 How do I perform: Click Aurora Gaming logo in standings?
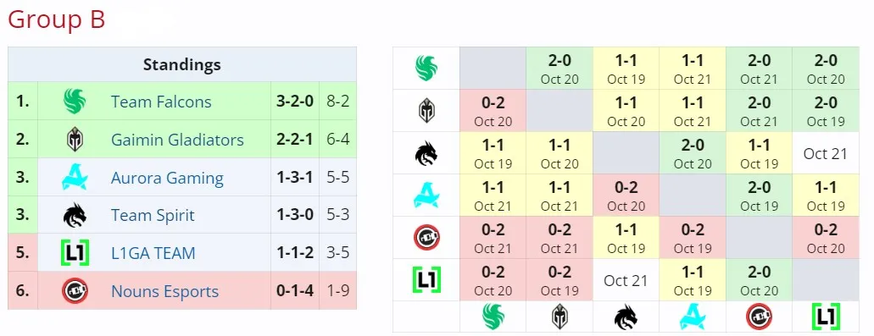click(75, 178)
